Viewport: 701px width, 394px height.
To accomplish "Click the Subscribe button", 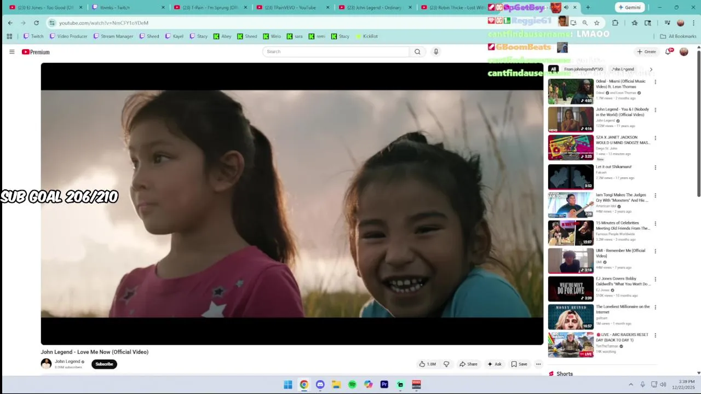I will click(x=104, y=364).
